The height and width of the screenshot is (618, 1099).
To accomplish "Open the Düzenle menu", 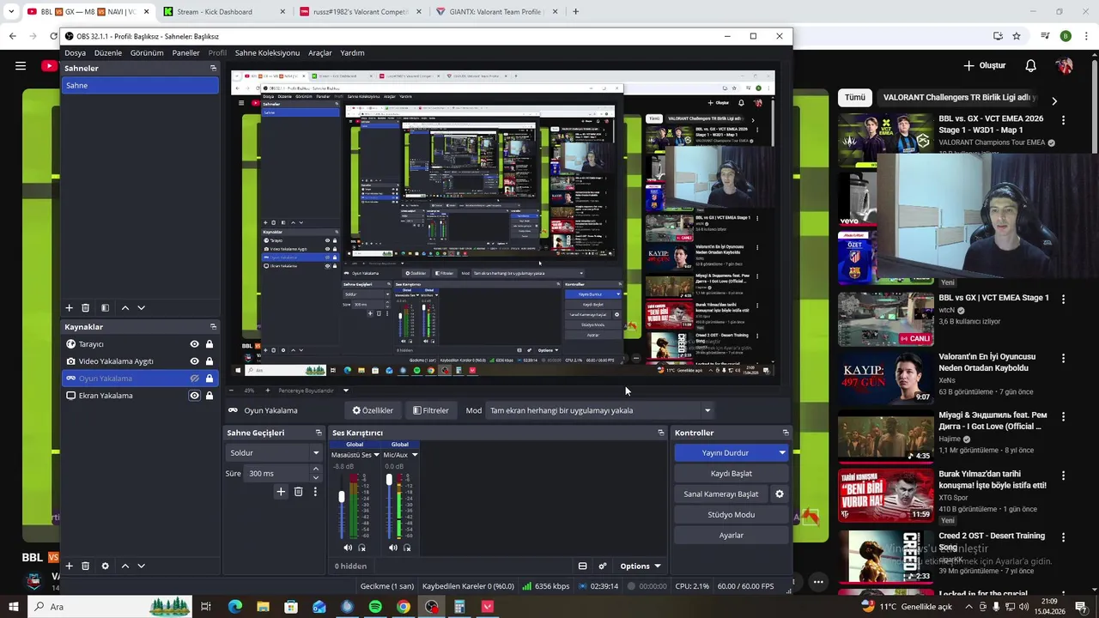I will pyautogui.click(x=108, y=53).
